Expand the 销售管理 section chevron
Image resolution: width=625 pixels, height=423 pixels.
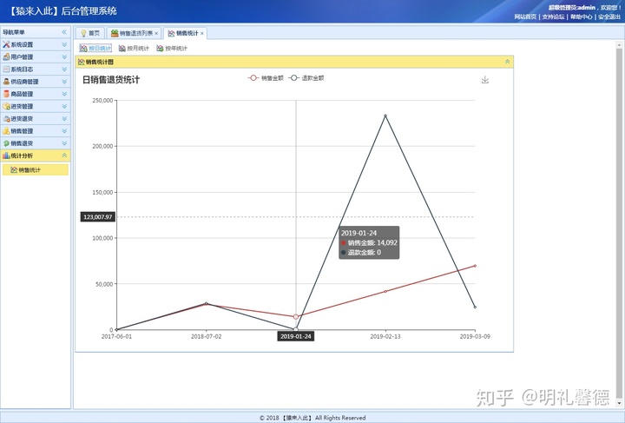pyautogui.click(x=64, y=131)
